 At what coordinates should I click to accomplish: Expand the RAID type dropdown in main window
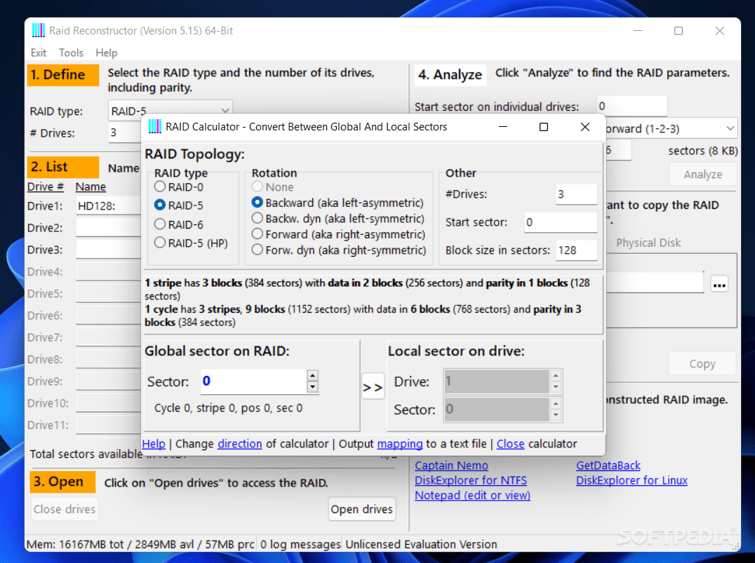click(x=225, y=111)
